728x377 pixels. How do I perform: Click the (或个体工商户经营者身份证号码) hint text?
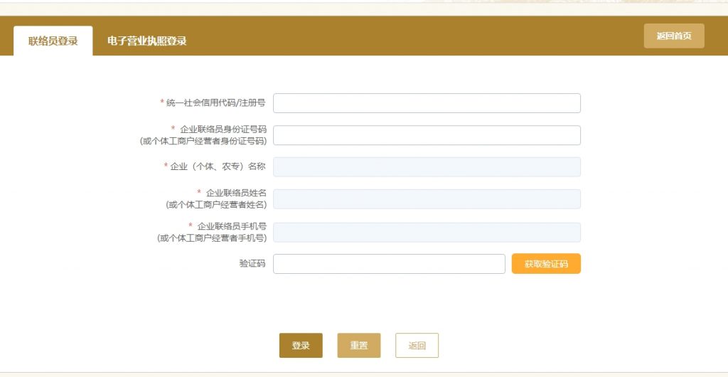tap(203, 141)
